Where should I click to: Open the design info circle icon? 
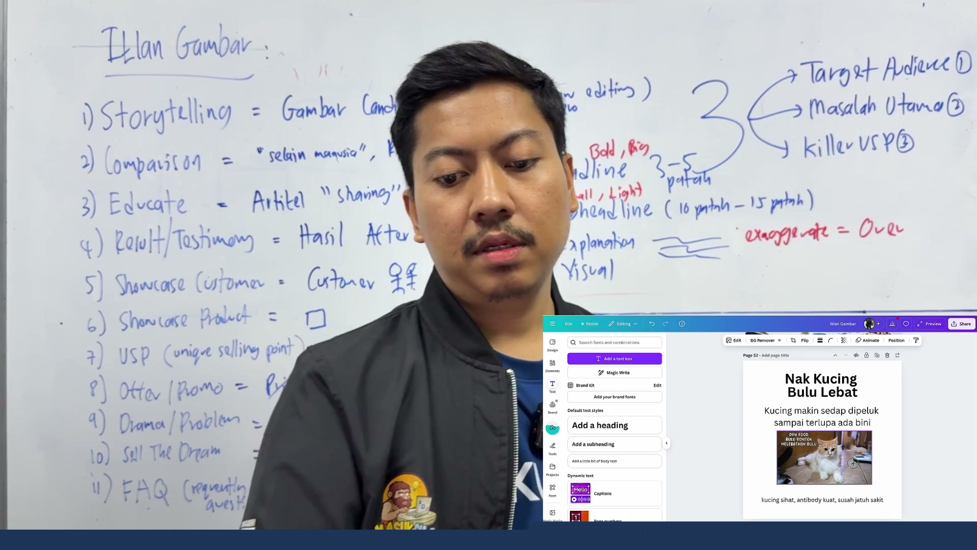pyautogui.click(x=682, y=324)
